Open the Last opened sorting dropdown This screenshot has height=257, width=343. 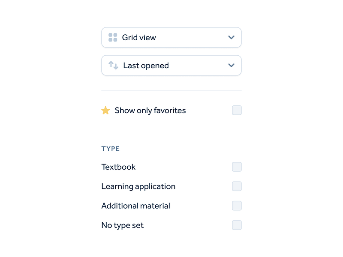point(171,65)
